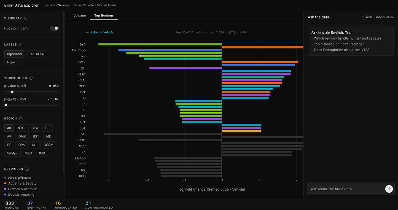Send the question with the arrow button
Screen dimensions: 398x210
(389, 189)
